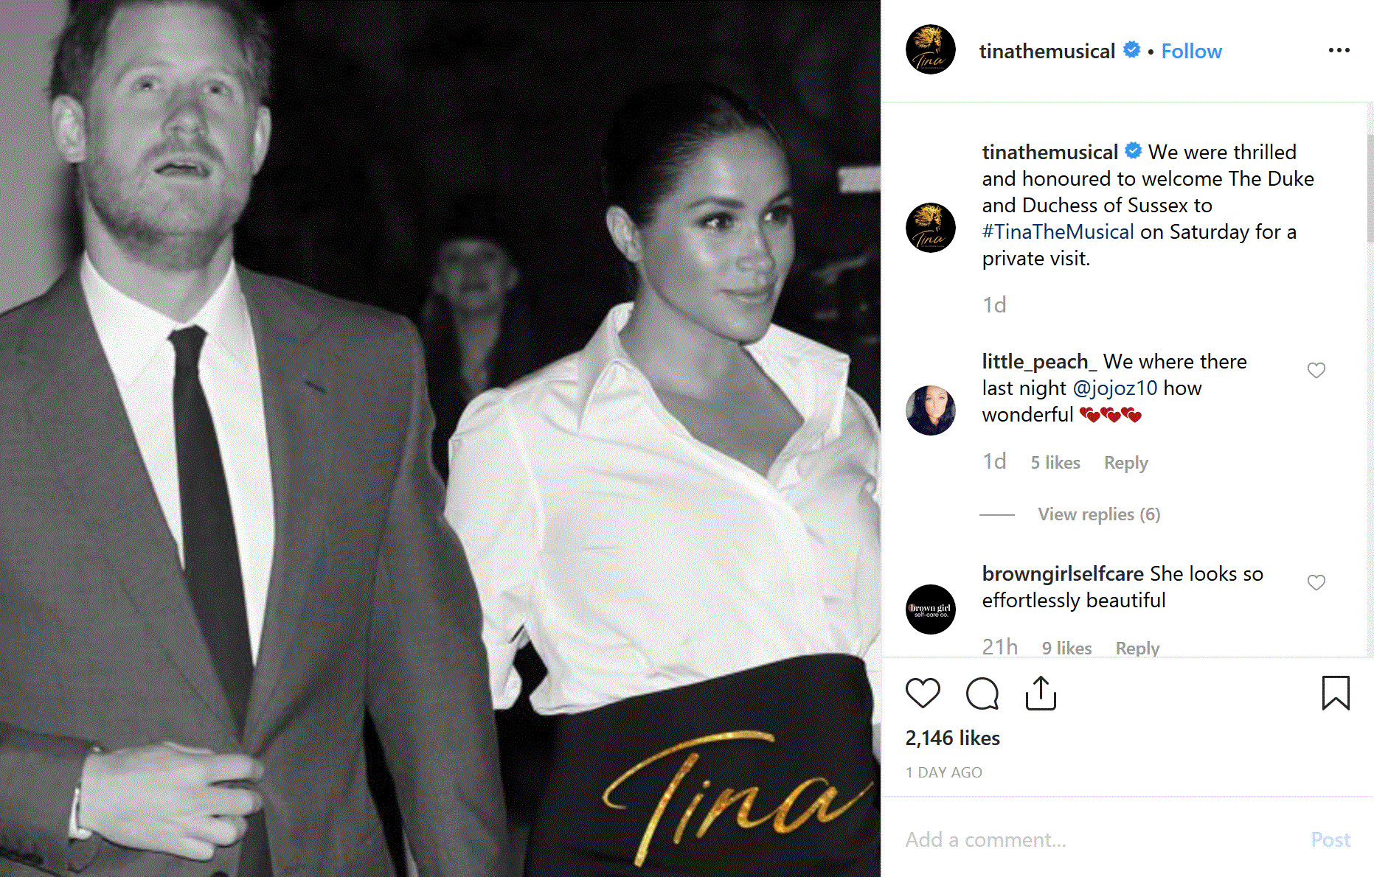Viewport: 1374px width, 877px height.
Task: Open the post photo of the couple
Action: [x=440, y=438]
